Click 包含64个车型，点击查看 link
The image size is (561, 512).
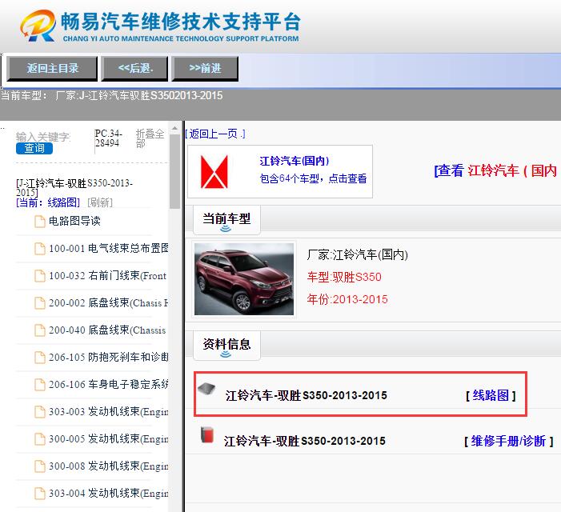coord(313,178)
